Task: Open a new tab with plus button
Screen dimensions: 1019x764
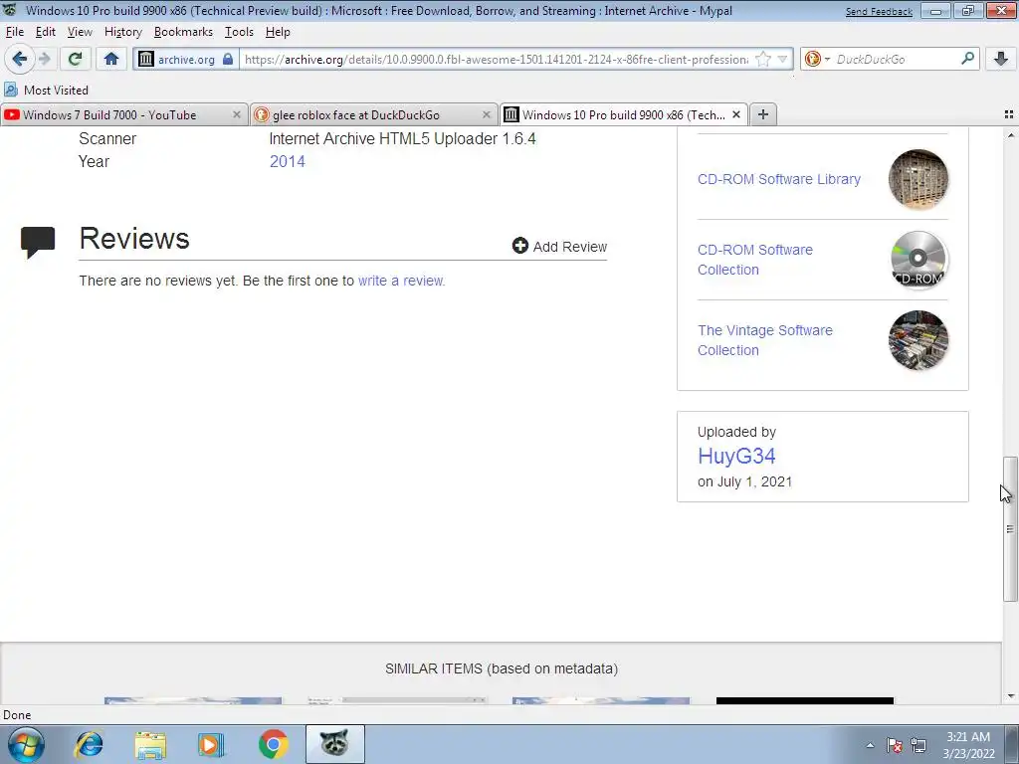Action: point(763,114)
